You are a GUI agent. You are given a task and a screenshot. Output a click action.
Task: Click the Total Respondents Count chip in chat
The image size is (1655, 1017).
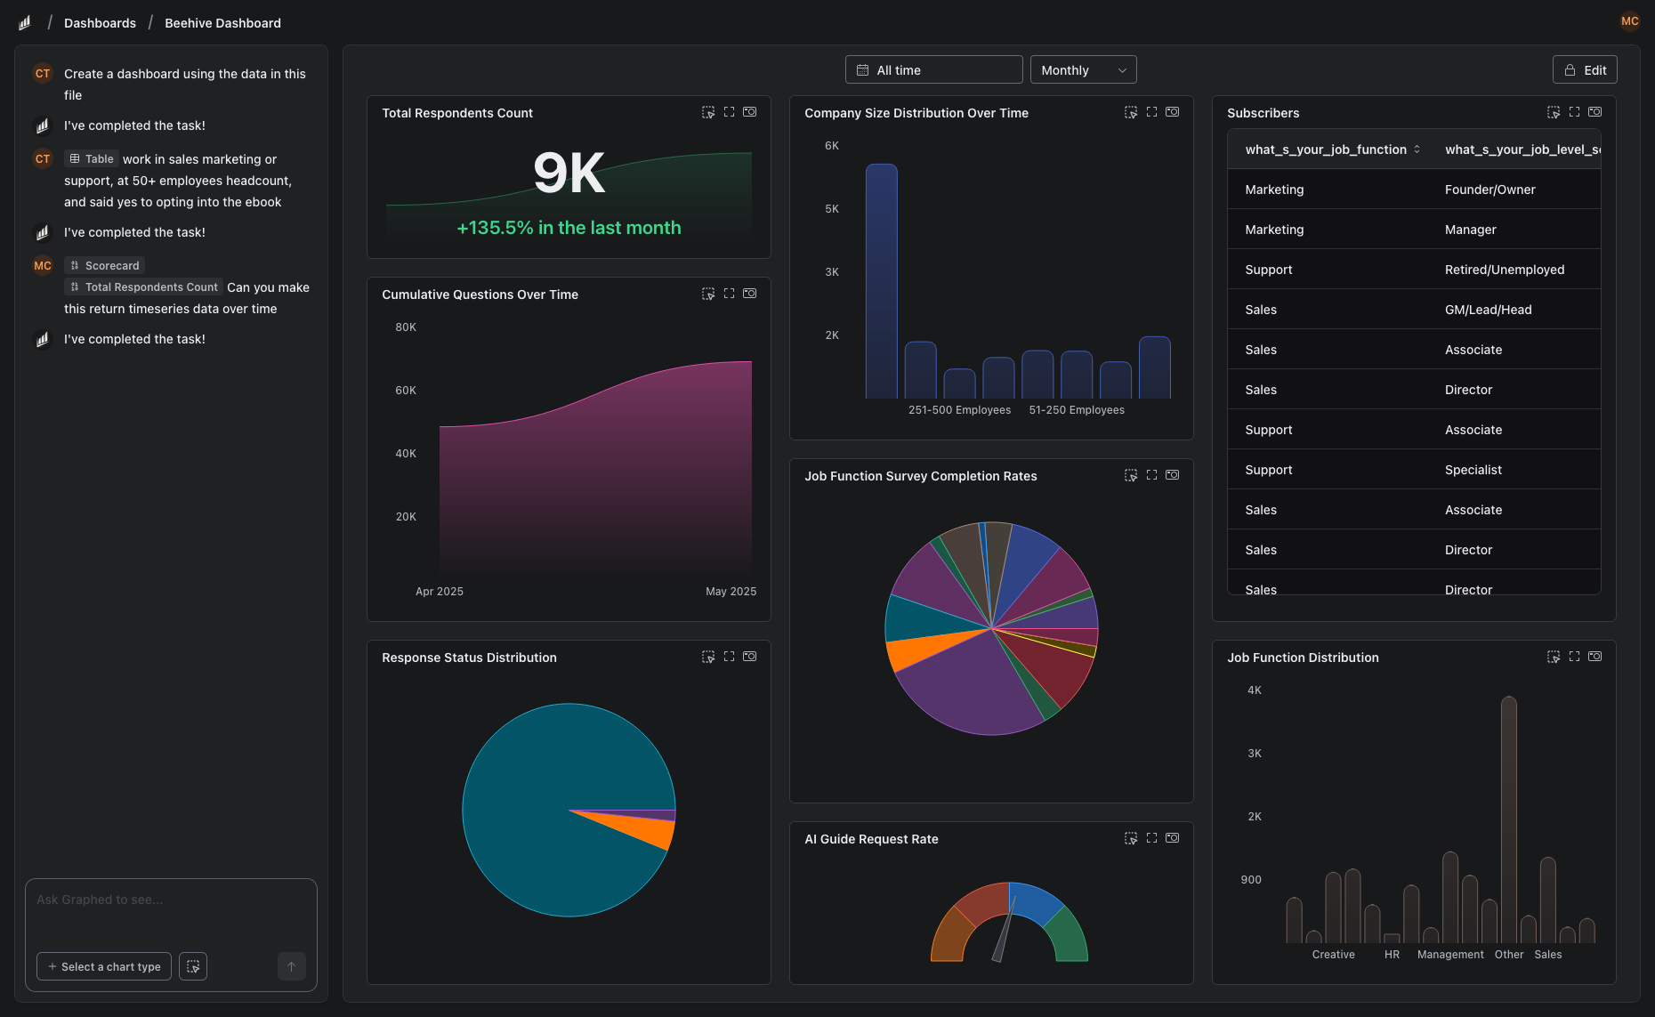(142, 287)
